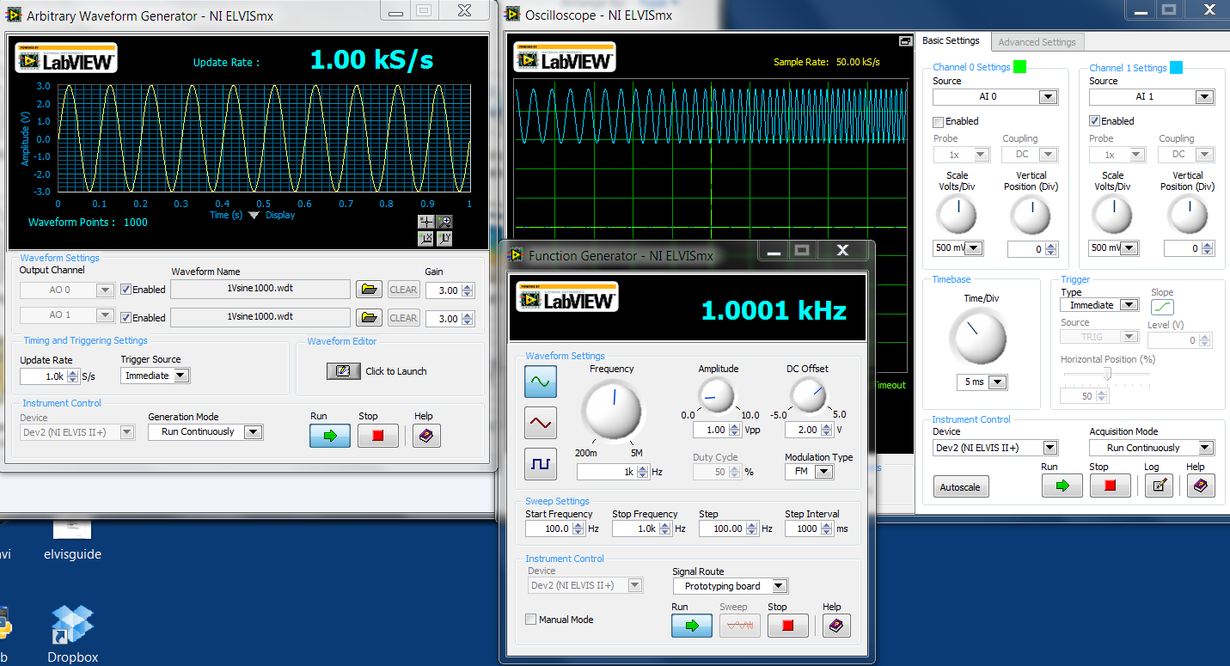Click trigger Slope rising-edge icon

[1162, 308]
